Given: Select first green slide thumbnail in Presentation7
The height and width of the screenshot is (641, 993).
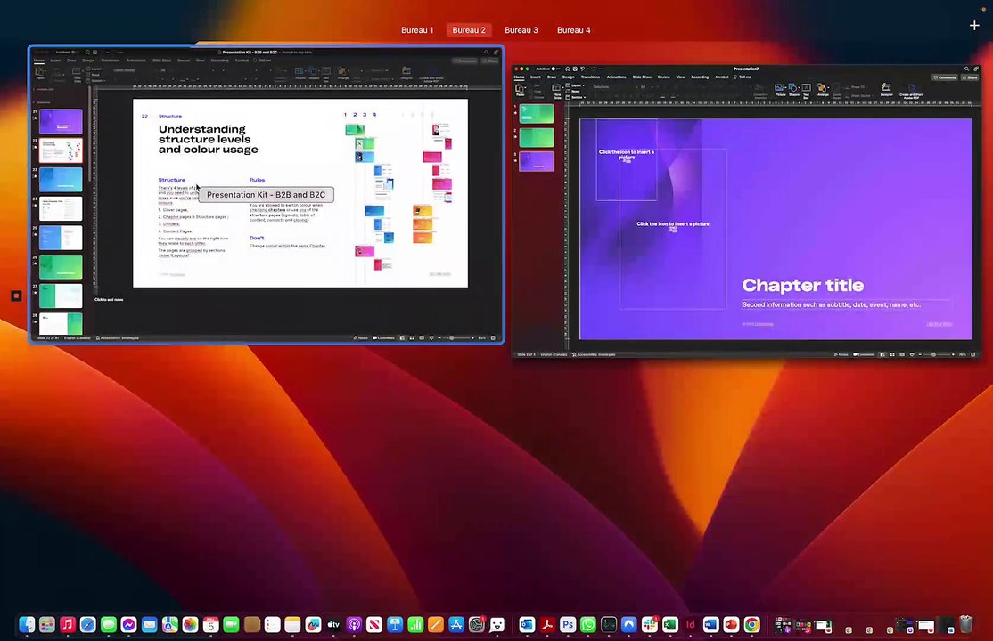Looking at the screenshot, I should pyautogui.click(x=537, y=114).
